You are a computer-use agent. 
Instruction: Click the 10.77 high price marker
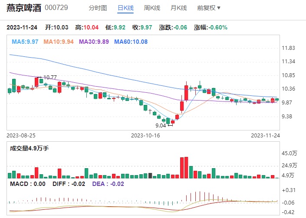(x=50, y=78)
